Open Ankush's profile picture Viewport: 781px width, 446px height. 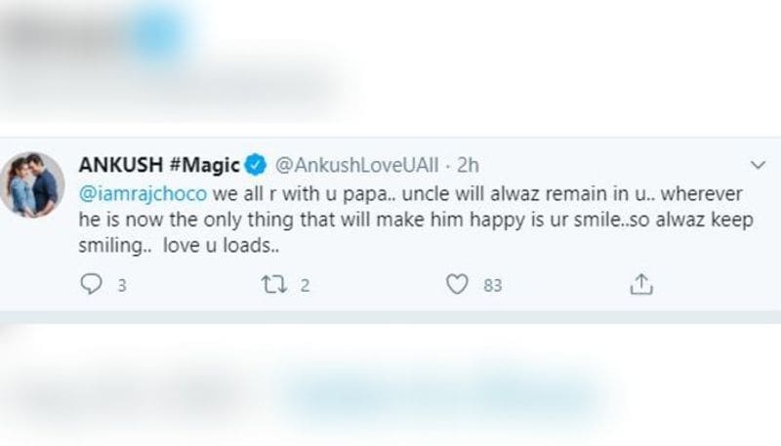pyautogui.click(x=32, y=184)
